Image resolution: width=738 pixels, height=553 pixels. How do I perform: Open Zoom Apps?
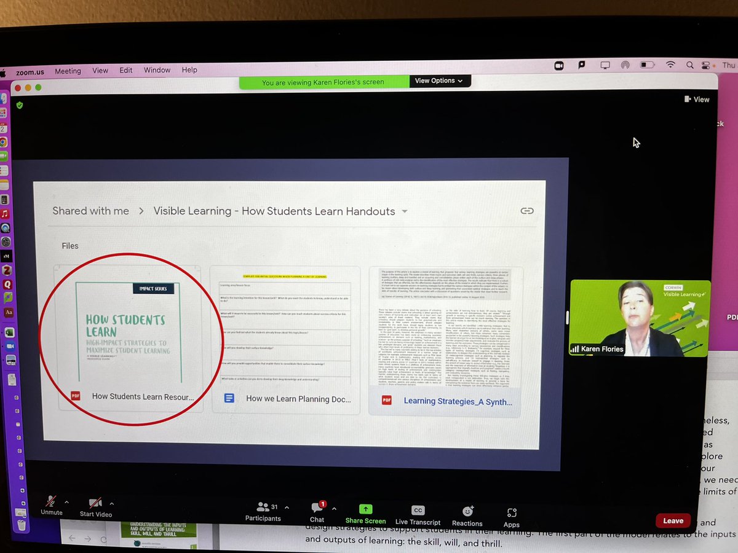pyautogui.click(x=512, y=517)
